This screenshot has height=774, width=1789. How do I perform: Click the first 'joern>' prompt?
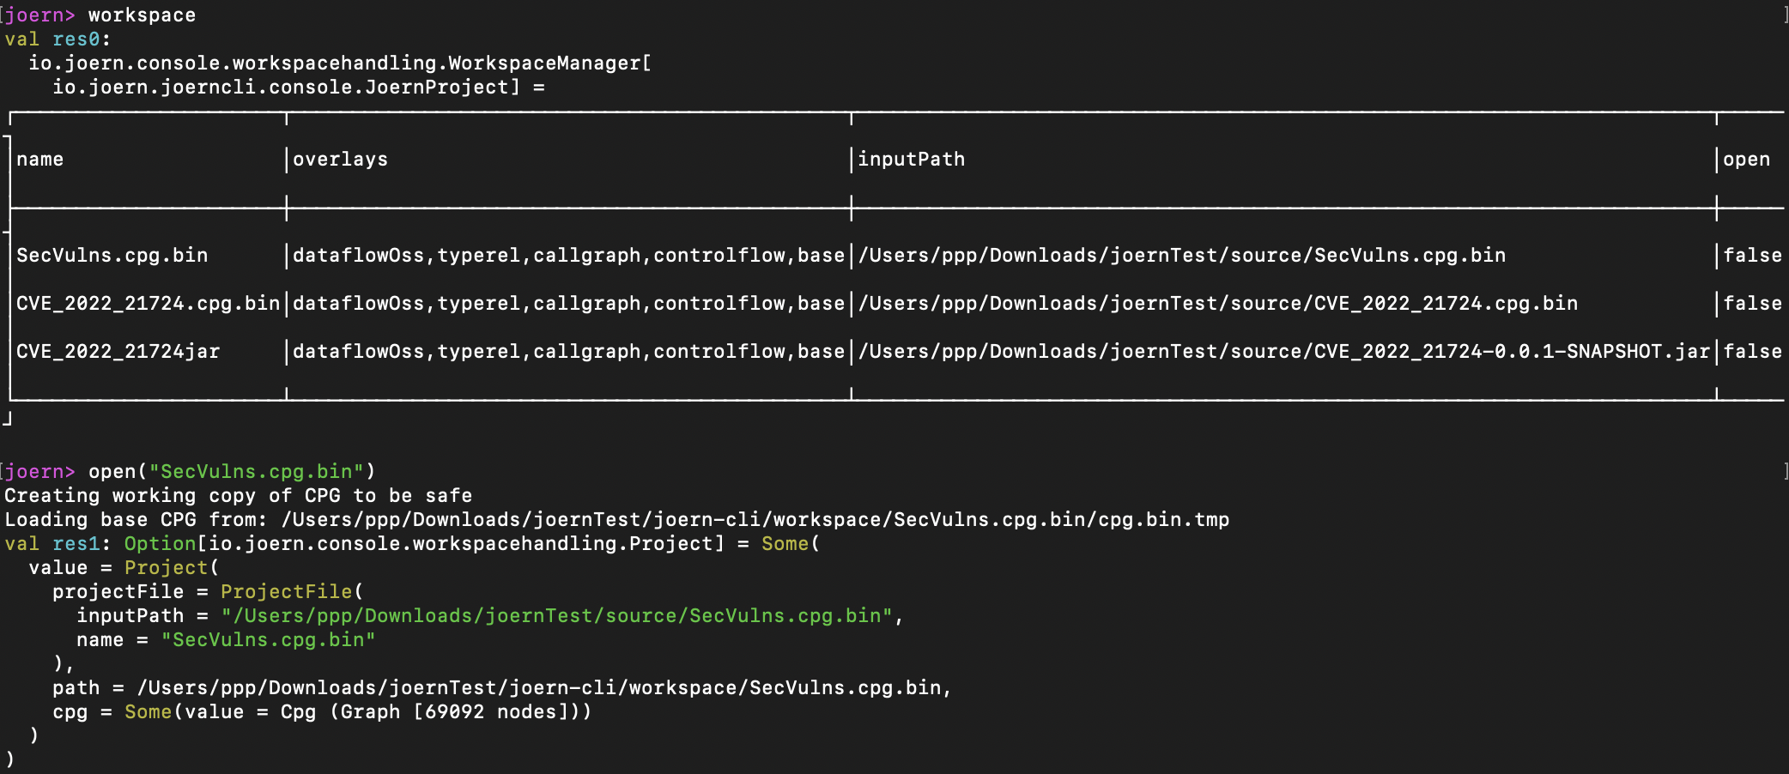(x=39, y=15)
